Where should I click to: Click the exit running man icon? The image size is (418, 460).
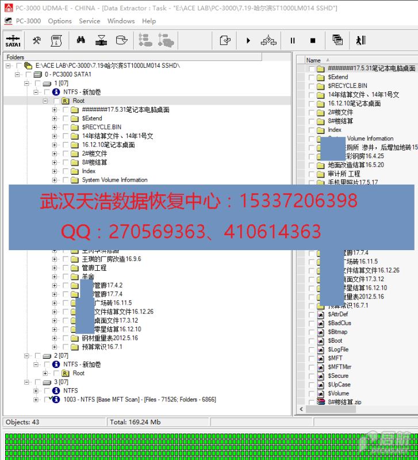click(361, 41)
